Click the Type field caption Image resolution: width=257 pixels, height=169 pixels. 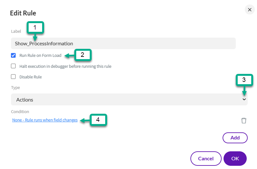click(x=15, y=87)
